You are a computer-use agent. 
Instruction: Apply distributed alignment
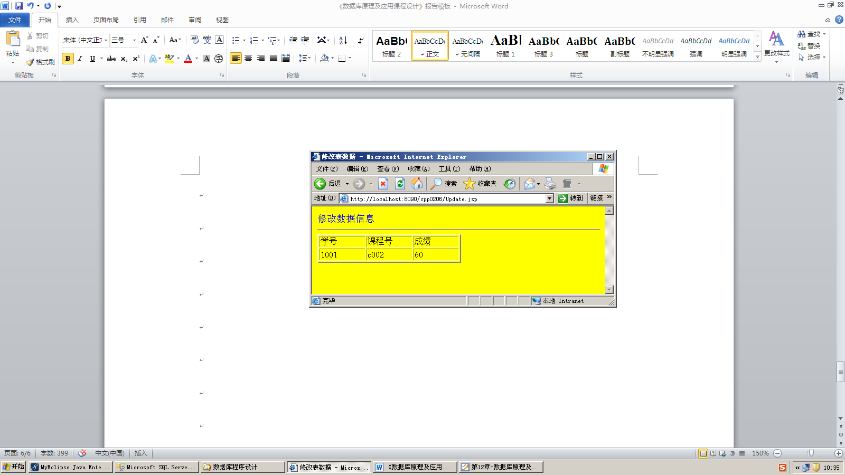286,58
